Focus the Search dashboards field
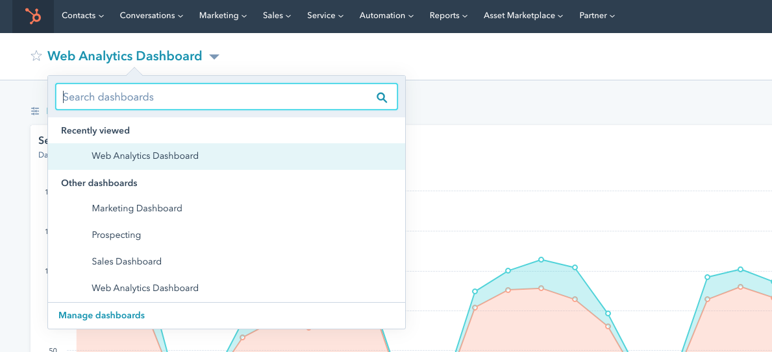 [x=214, y=97]
